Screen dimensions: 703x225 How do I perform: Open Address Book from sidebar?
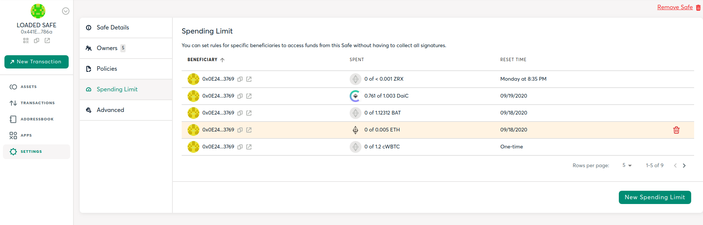point(37,119)
